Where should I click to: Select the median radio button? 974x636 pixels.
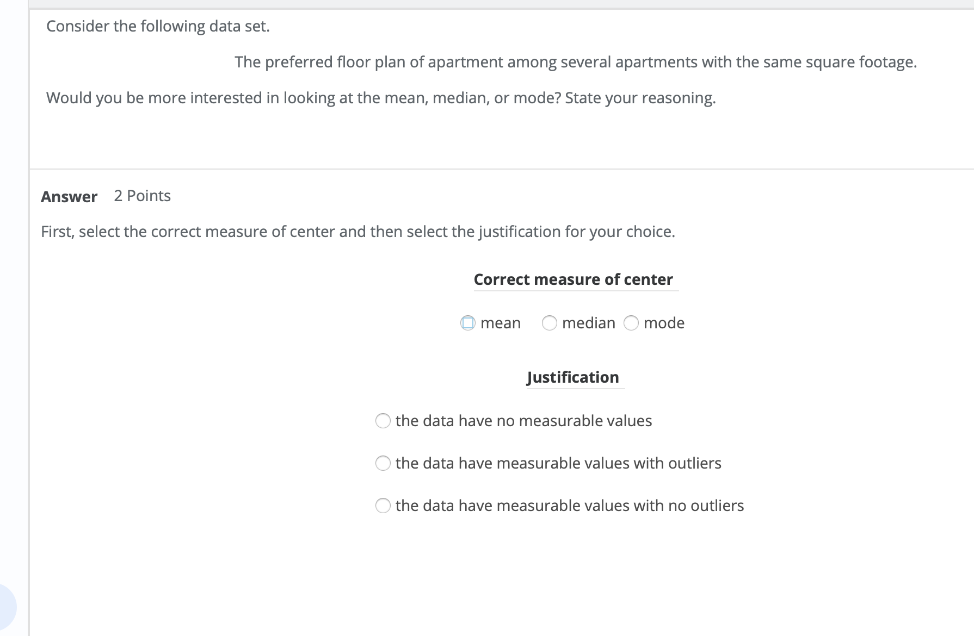coord(549,323)
